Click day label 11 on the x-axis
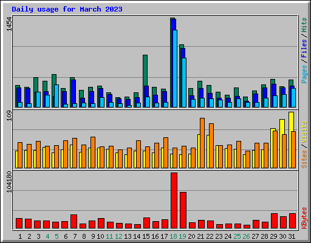The image size is (311, 243). click(109, 236)
